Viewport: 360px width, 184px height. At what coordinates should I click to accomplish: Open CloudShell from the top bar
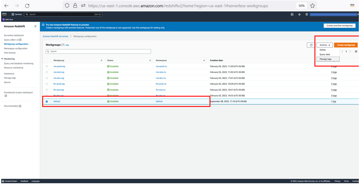coord(292,14)
